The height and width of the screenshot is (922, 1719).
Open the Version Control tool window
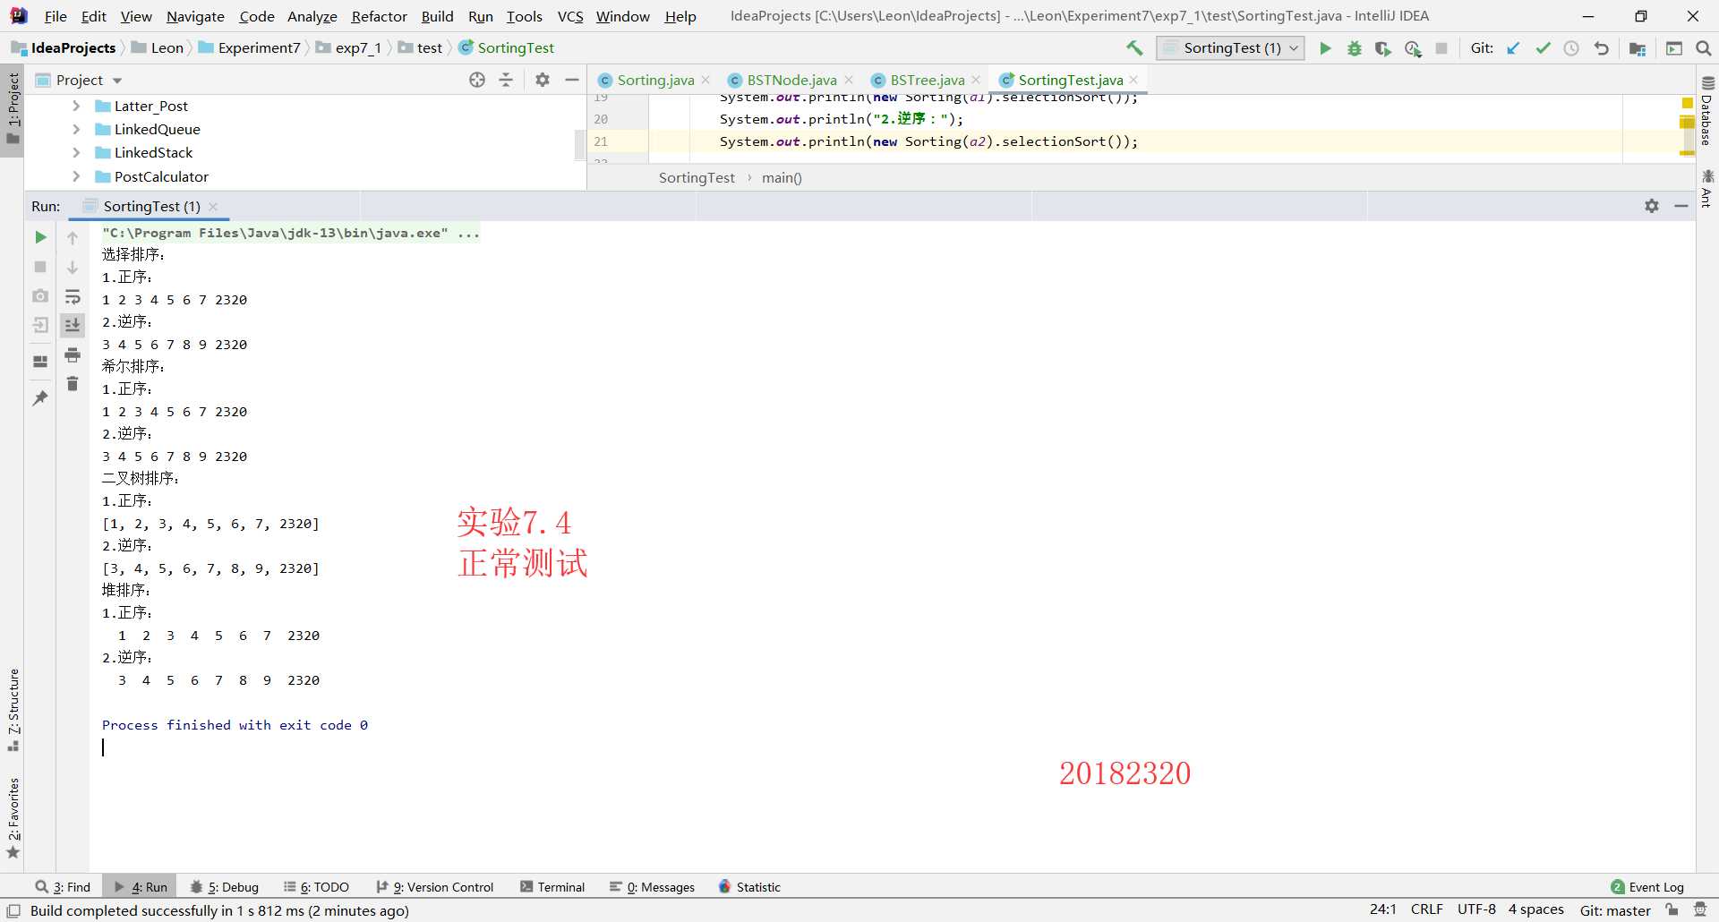pos(435,887)
